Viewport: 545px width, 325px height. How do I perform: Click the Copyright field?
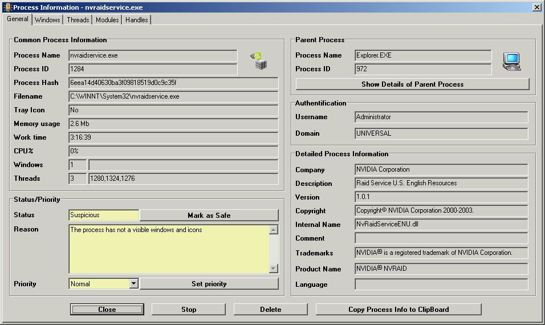tap(441, 210)
